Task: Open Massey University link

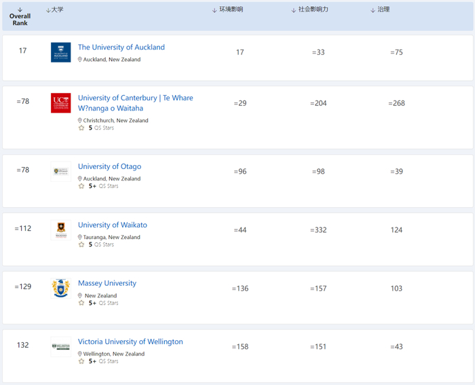Action: click(107, 283)
